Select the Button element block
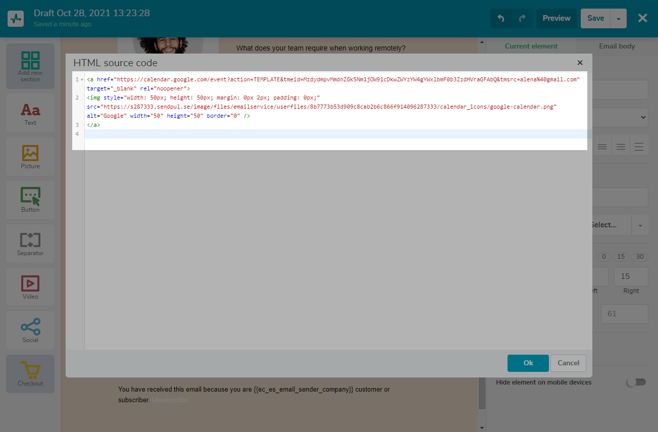This screenshot has height=432, width=658. tap(30, 200)
